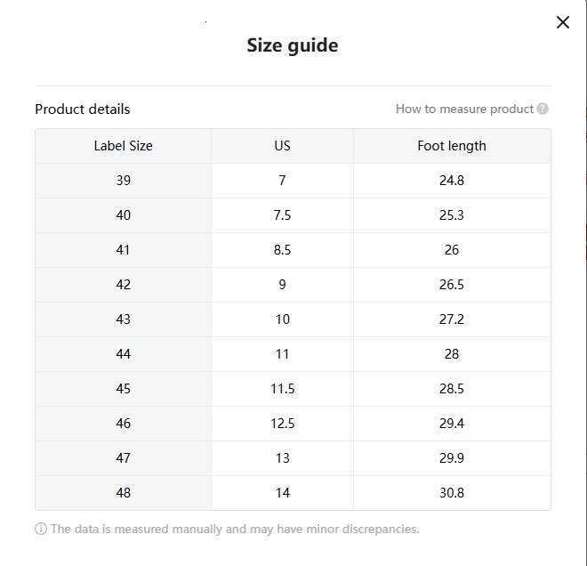587x566 pixels.
Task: Select the label size 39 cell
Action: coord(123,181)
